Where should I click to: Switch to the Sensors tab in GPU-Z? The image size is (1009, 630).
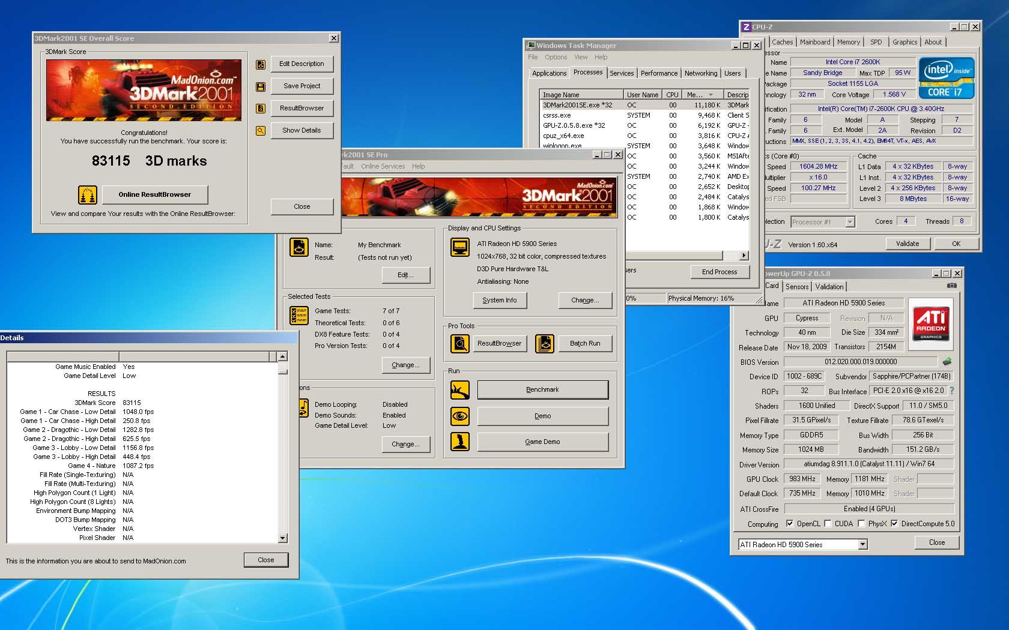(797, 287)
